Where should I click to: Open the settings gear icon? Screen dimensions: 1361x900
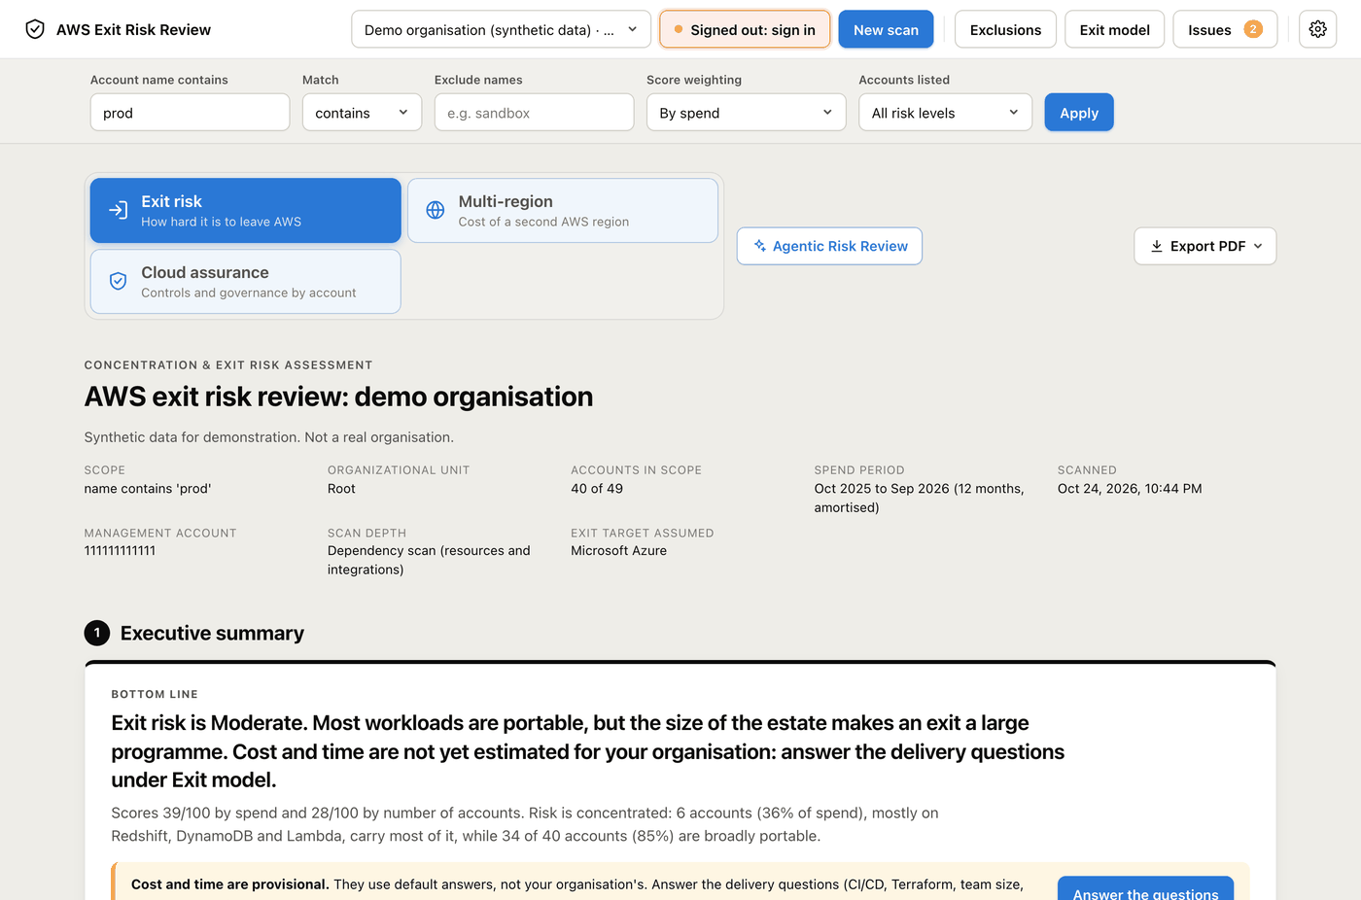coord(1317,29)
